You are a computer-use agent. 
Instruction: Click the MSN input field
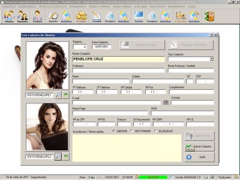tap(182, 113)
